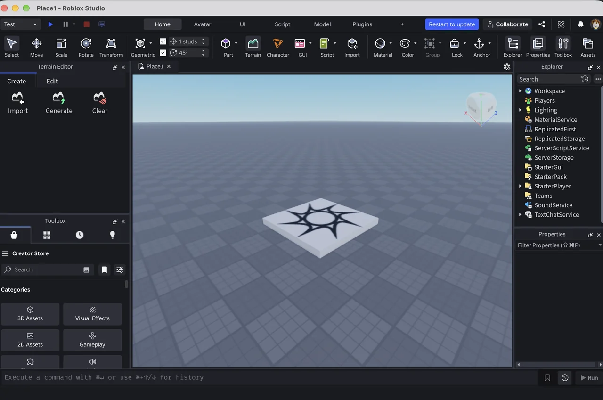603x400 pixels.
Task: Open the 3D Assets category
Action: [x=30, y=314]
